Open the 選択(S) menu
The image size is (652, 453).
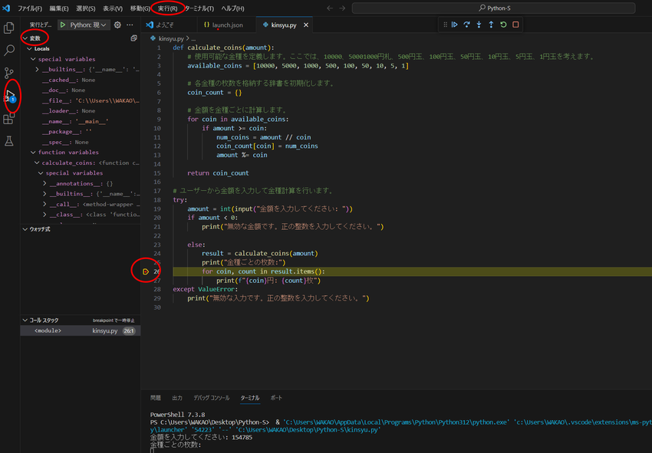coord(86,8)
